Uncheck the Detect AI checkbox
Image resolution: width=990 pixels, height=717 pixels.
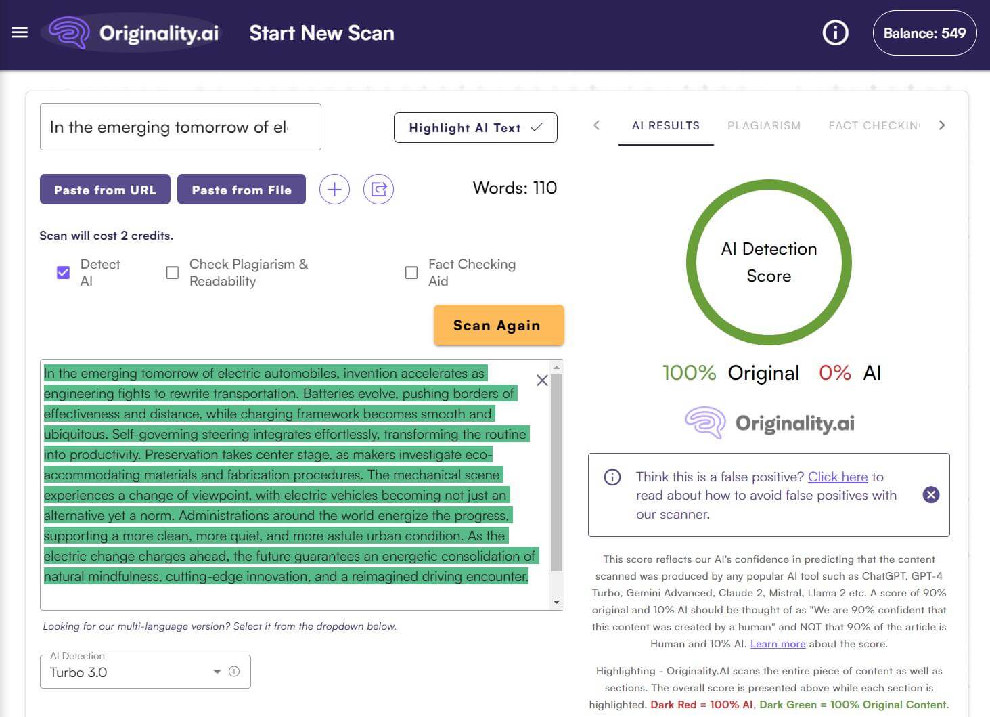(x=63, y=272)
